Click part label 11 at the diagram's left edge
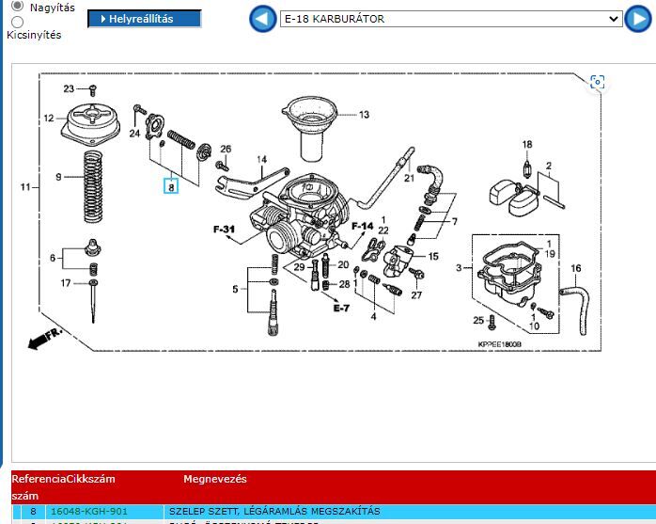The height and width of the screenshot is (524, 656). tap(25, 187)
